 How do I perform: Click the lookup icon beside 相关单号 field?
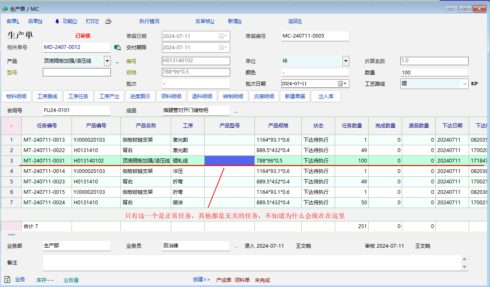[118, 48]
